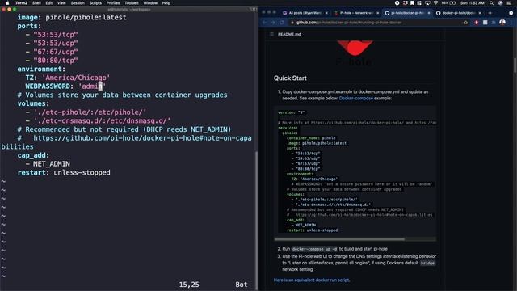
Task: Click the 'Quick Start' heading
Action: point(290,78)
